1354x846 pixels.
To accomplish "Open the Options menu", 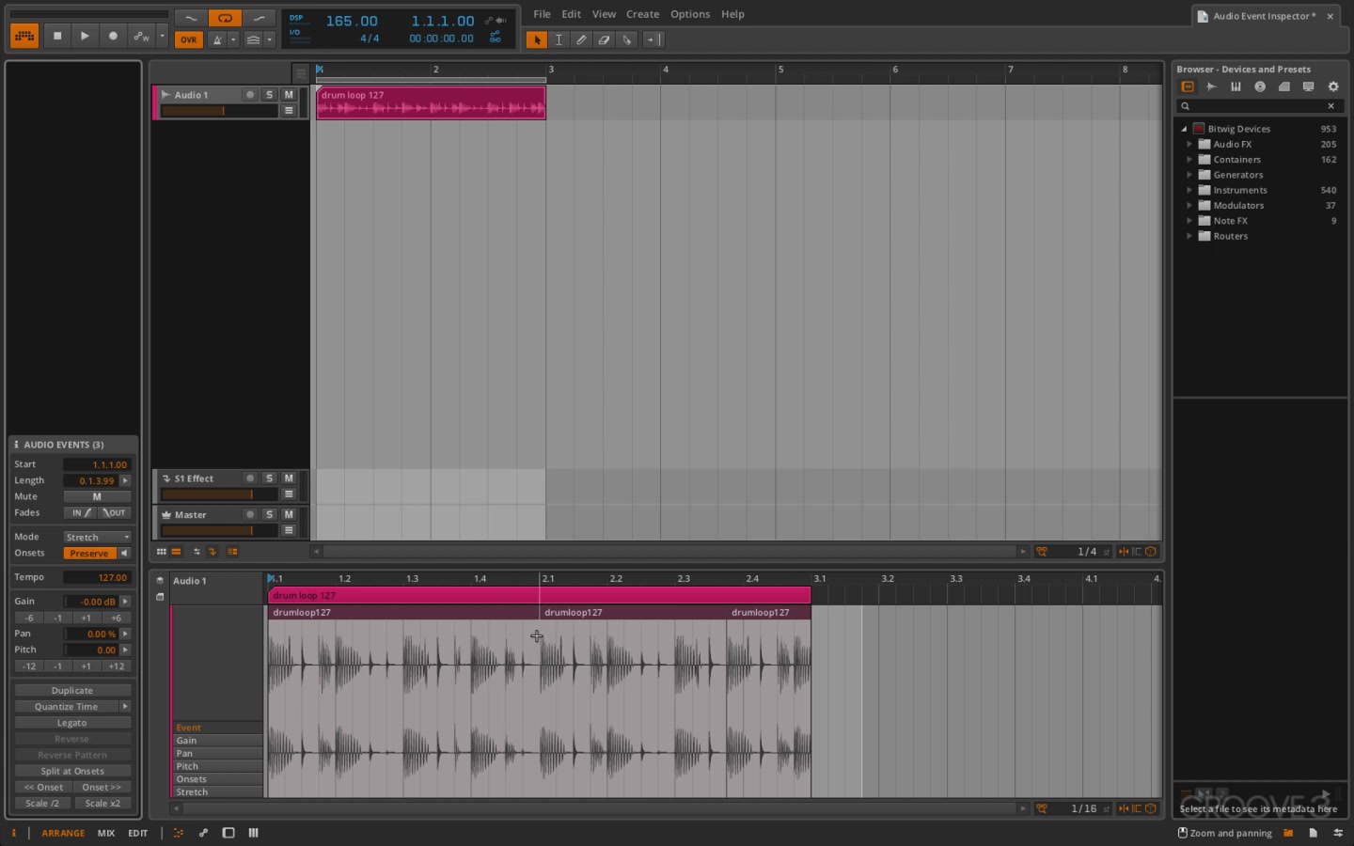I will [x=690, y=14].
